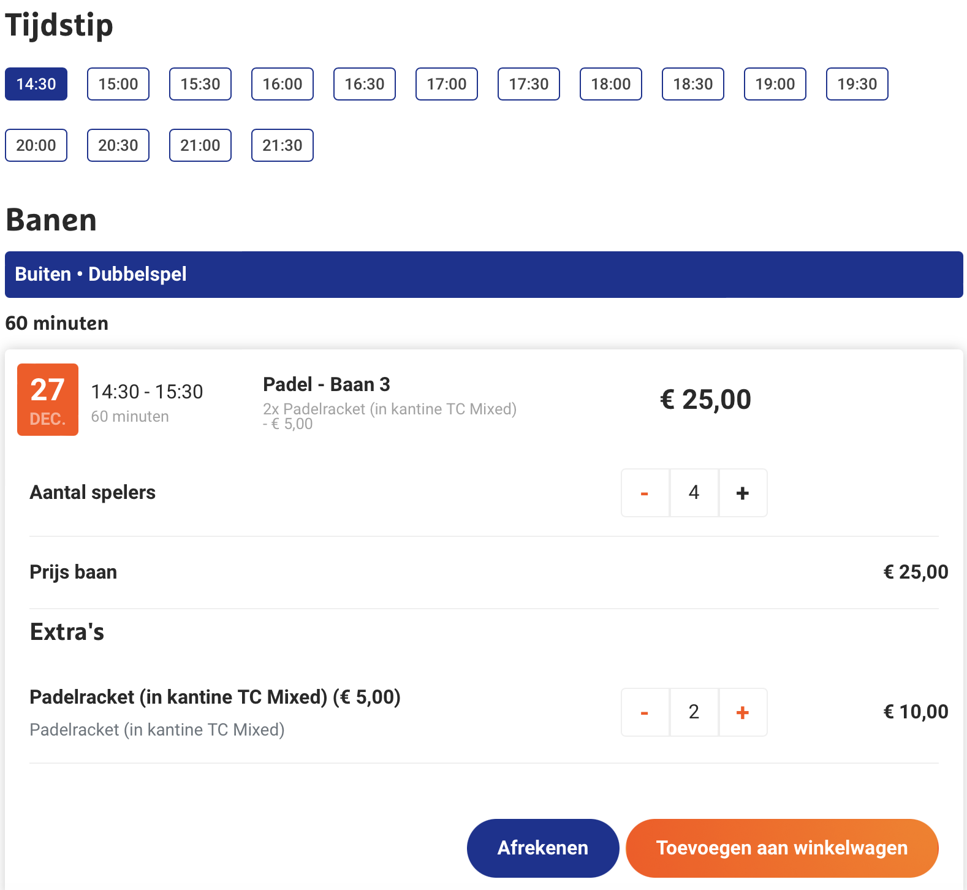Choose the 18:00 time slot
Viewport: 967px width, 890px height.
611,84
